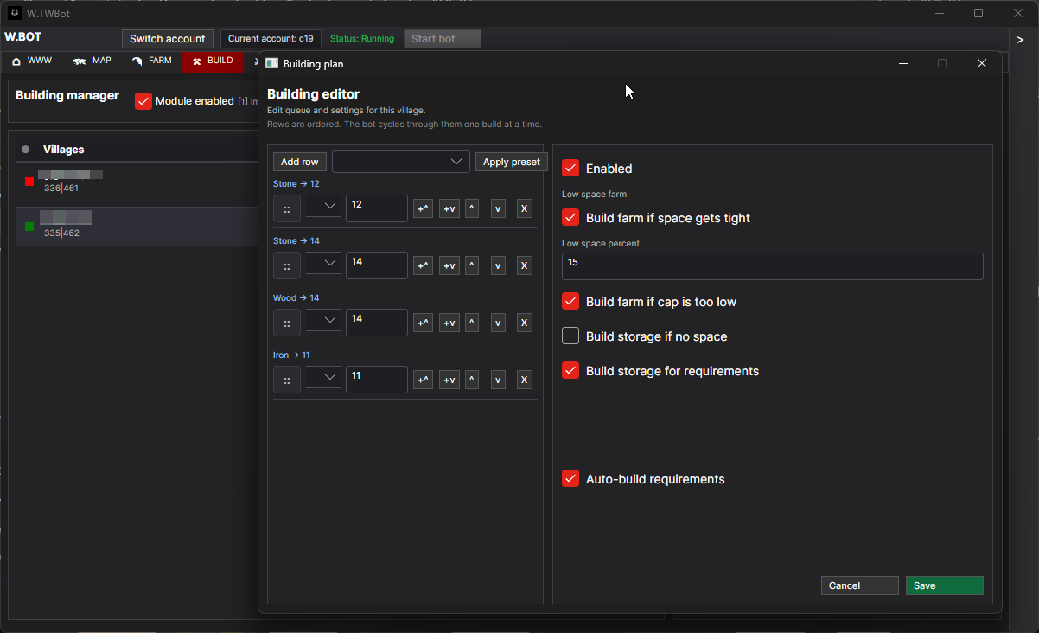Screen dimensions: 1039x633
Task: Click +v button in Stone → 14 row
Action: pos(449,265)
